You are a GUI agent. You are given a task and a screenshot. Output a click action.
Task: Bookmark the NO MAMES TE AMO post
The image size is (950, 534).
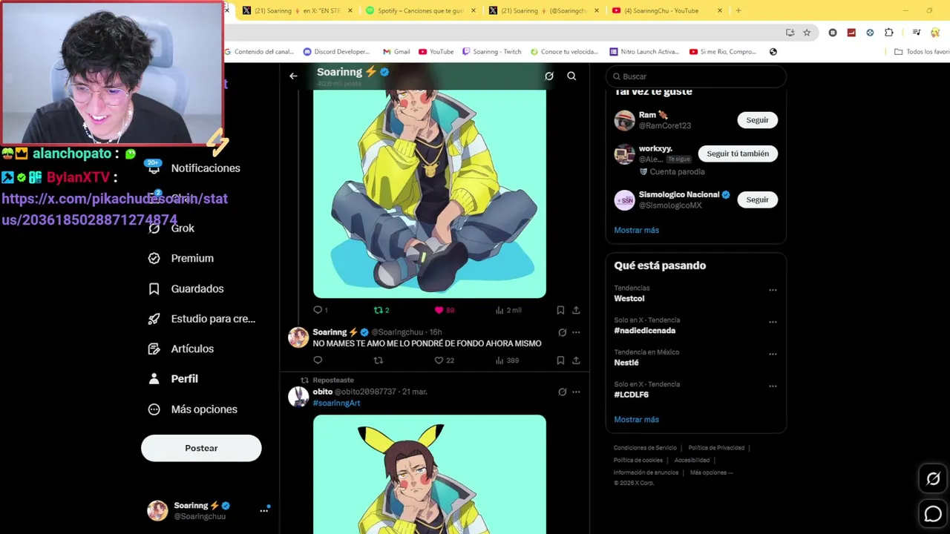560,360
